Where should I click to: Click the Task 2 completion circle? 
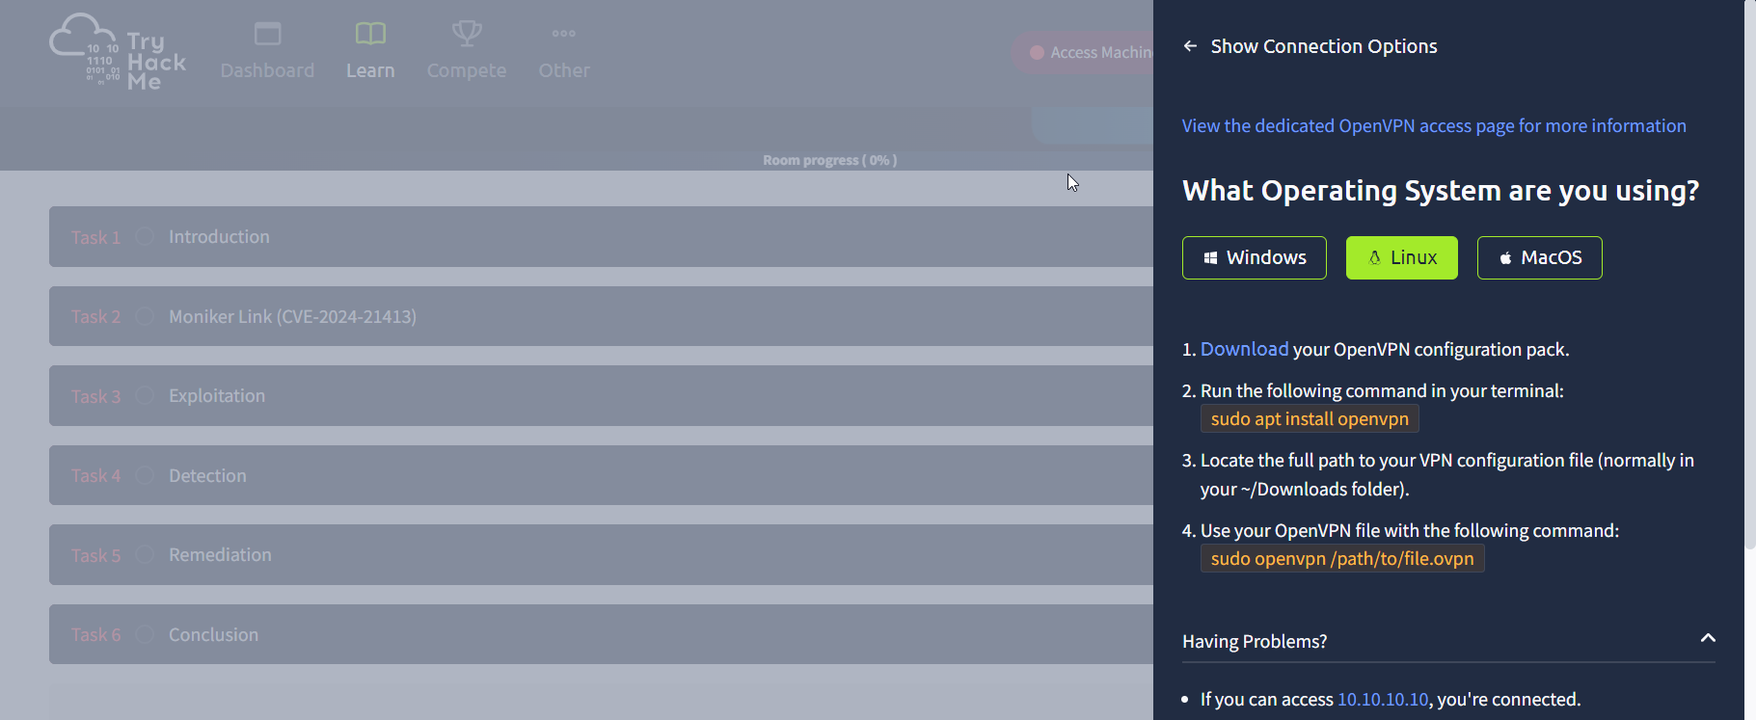pos(145,316)
